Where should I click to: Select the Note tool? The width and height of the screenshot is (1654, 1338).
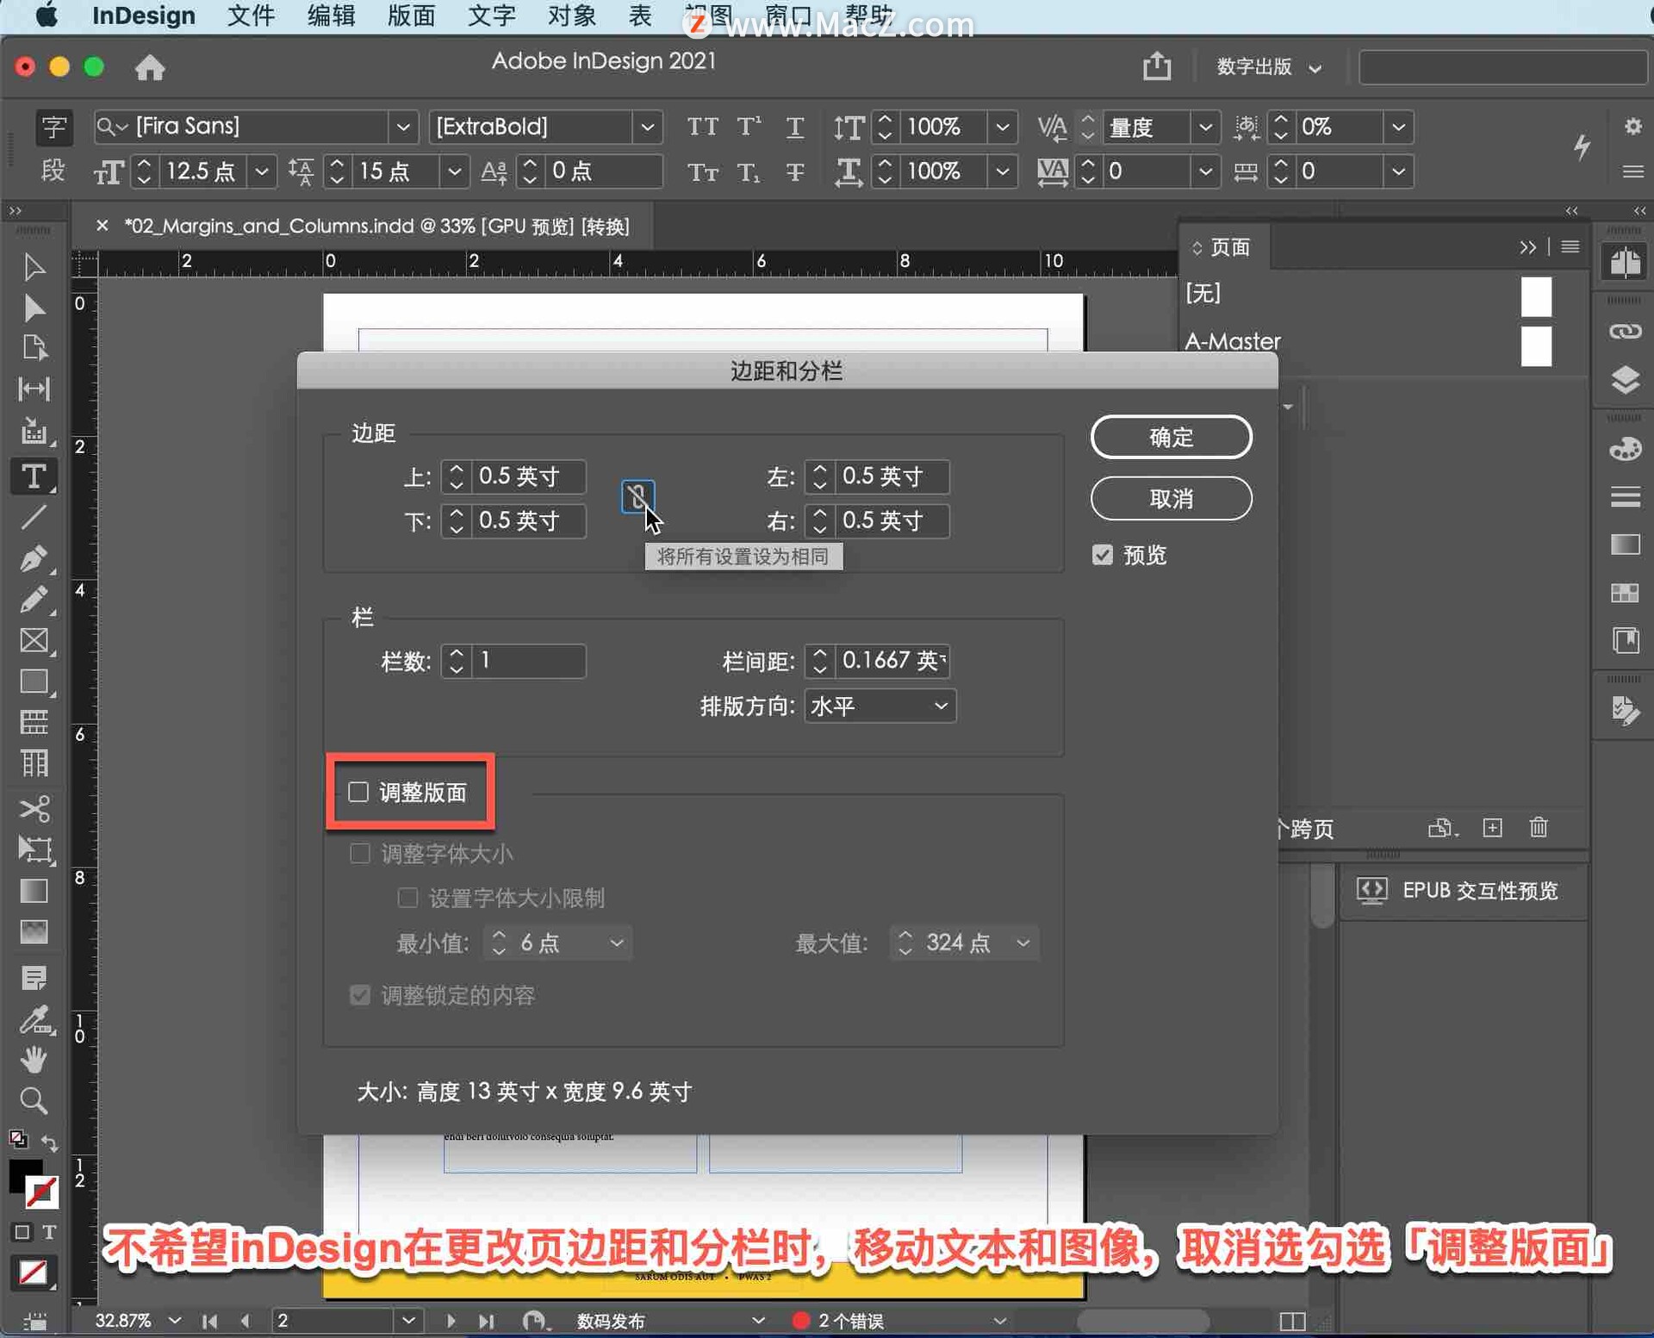click(34, 978)
